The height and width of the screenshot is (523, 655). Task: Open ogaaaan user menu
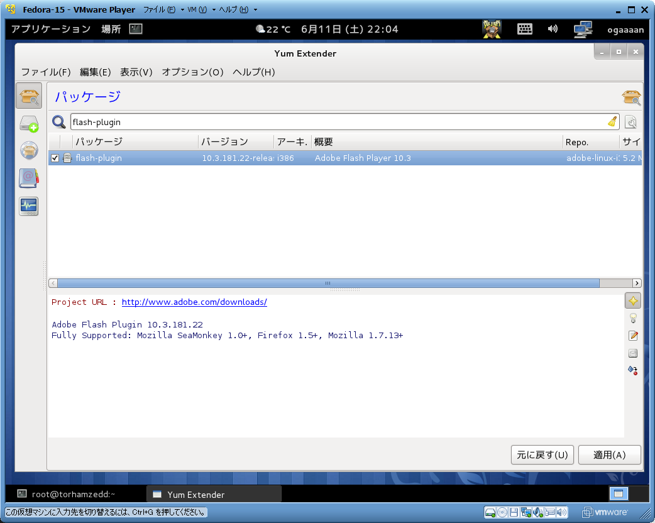click(625, 30)
